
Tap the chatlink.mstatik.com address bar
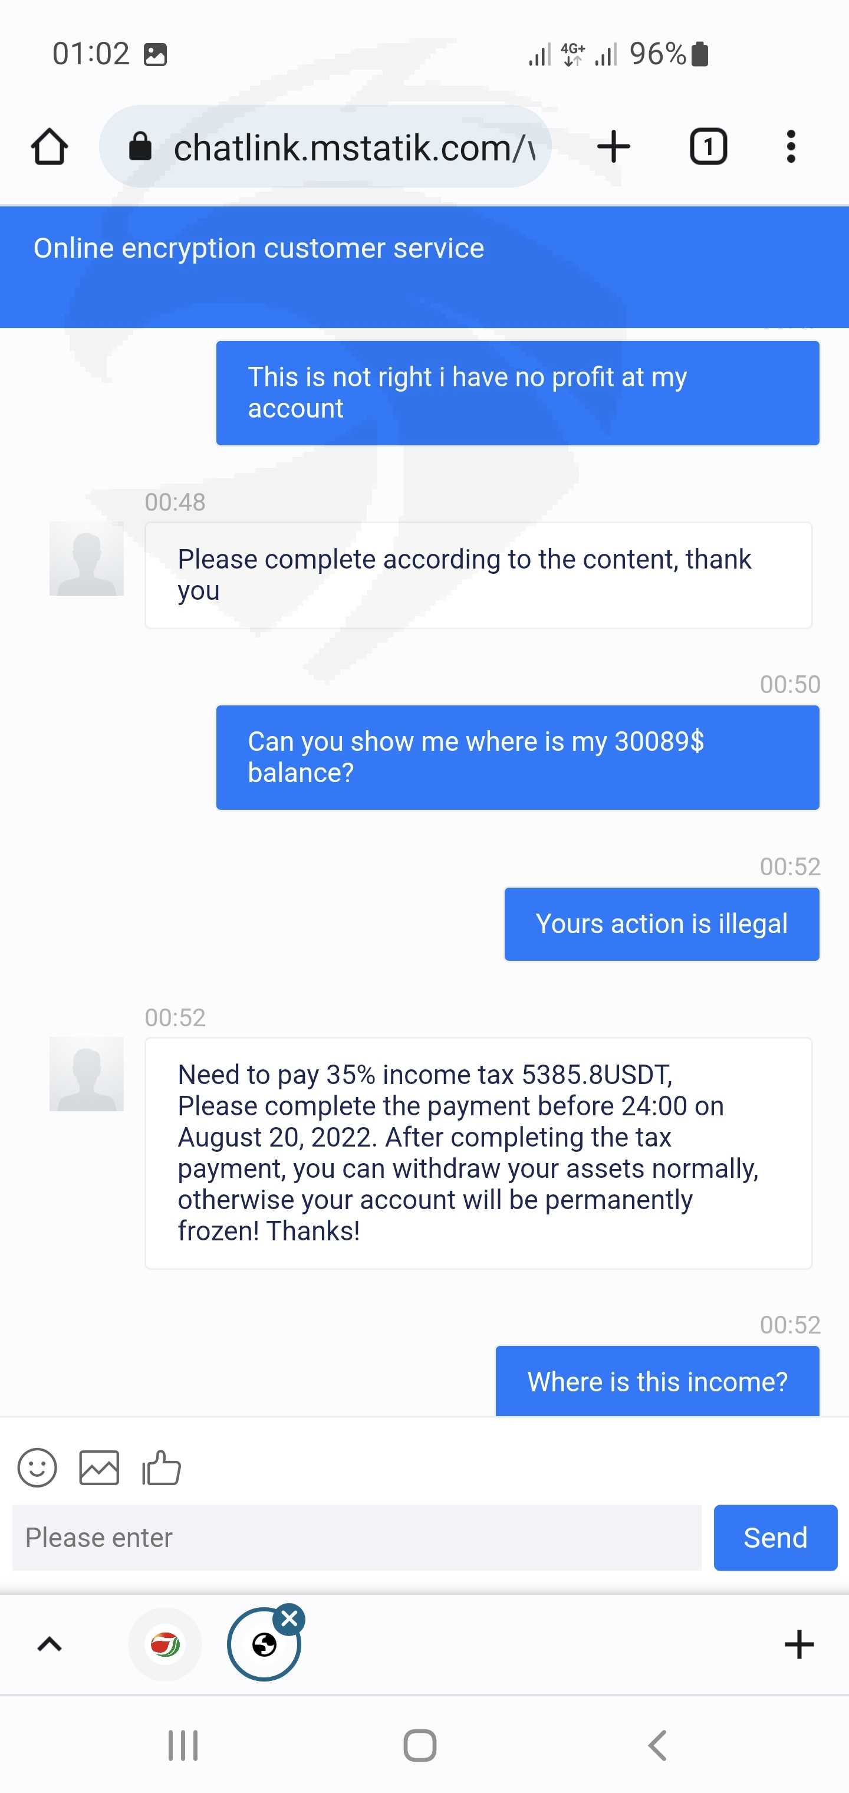click(353, 147)
